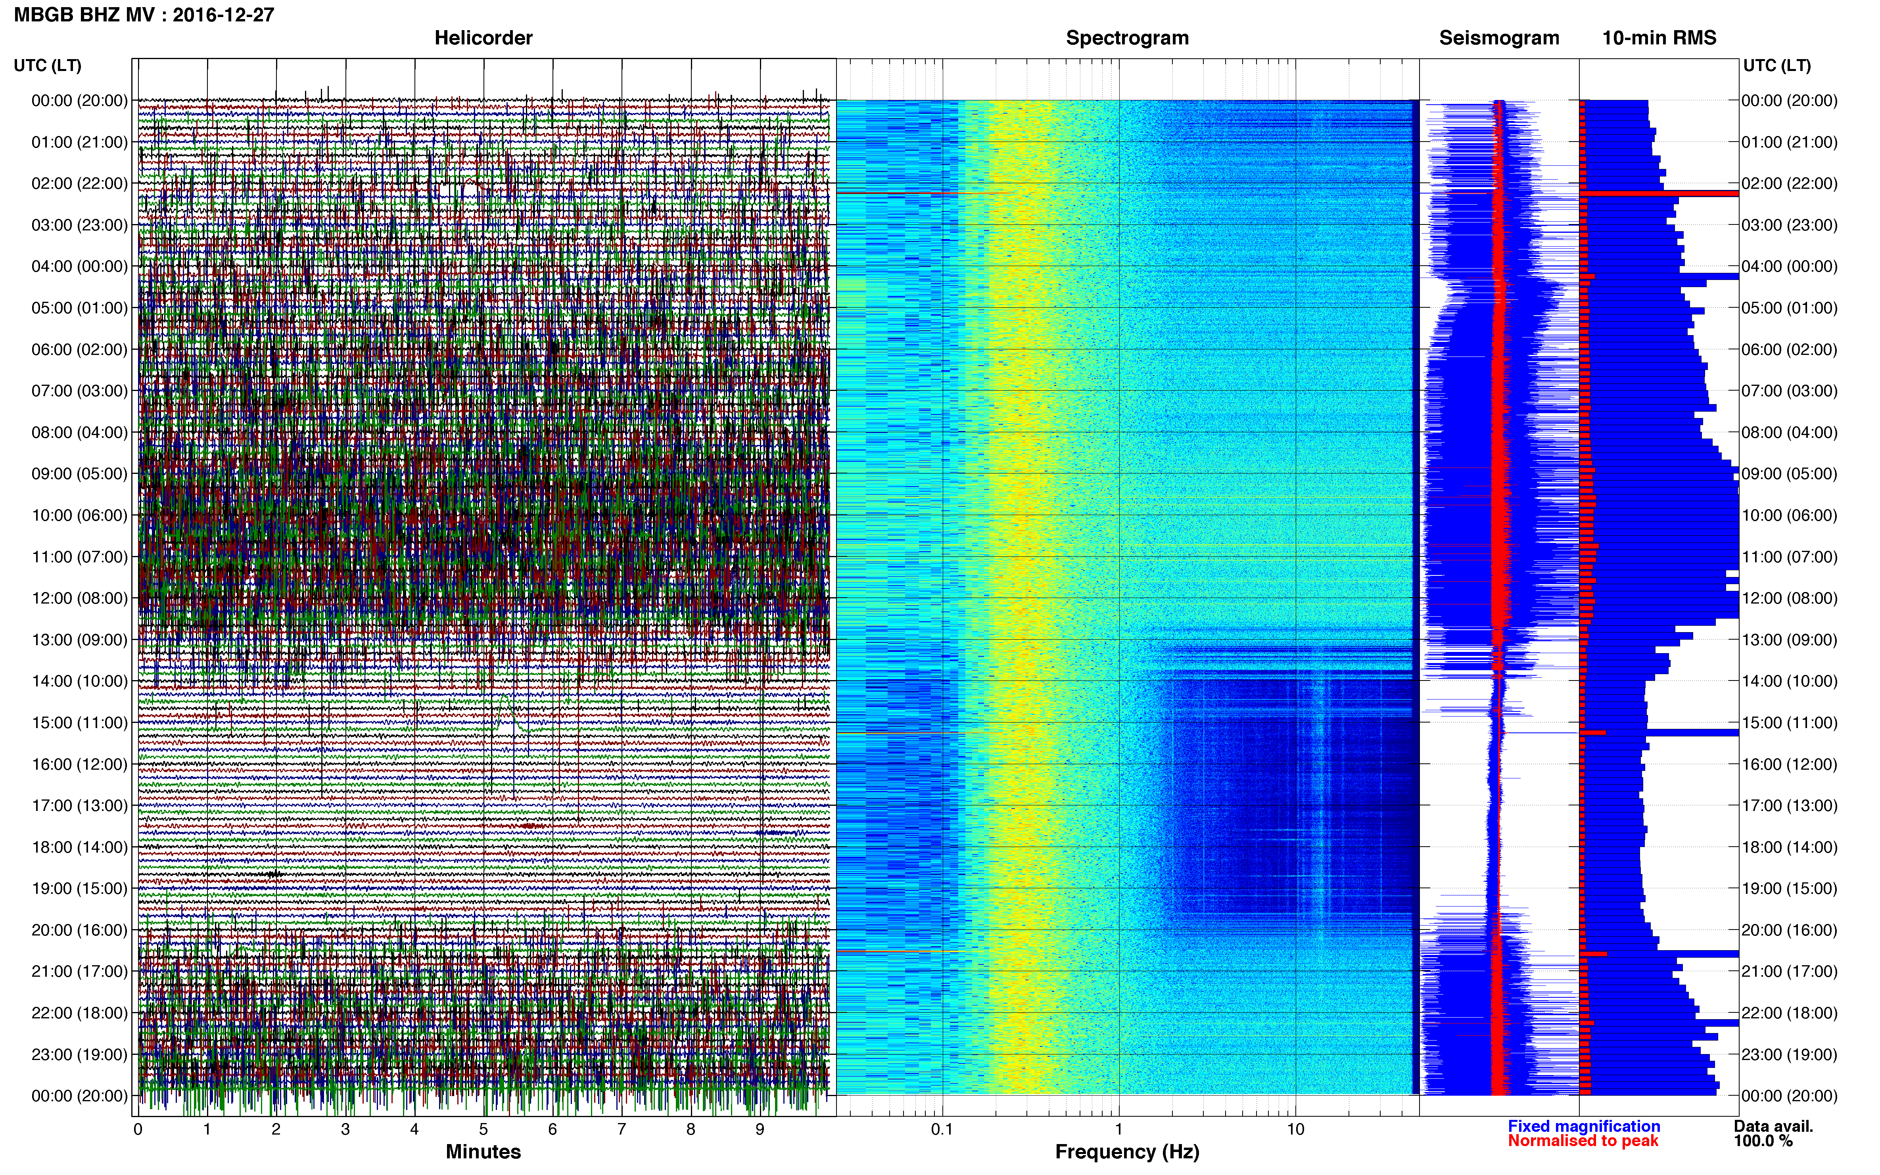Viewport: 1880px width, 1175px height.
Task: Click the 'Normalised to peak' legend text
Action: (x=1583, y=1141)
